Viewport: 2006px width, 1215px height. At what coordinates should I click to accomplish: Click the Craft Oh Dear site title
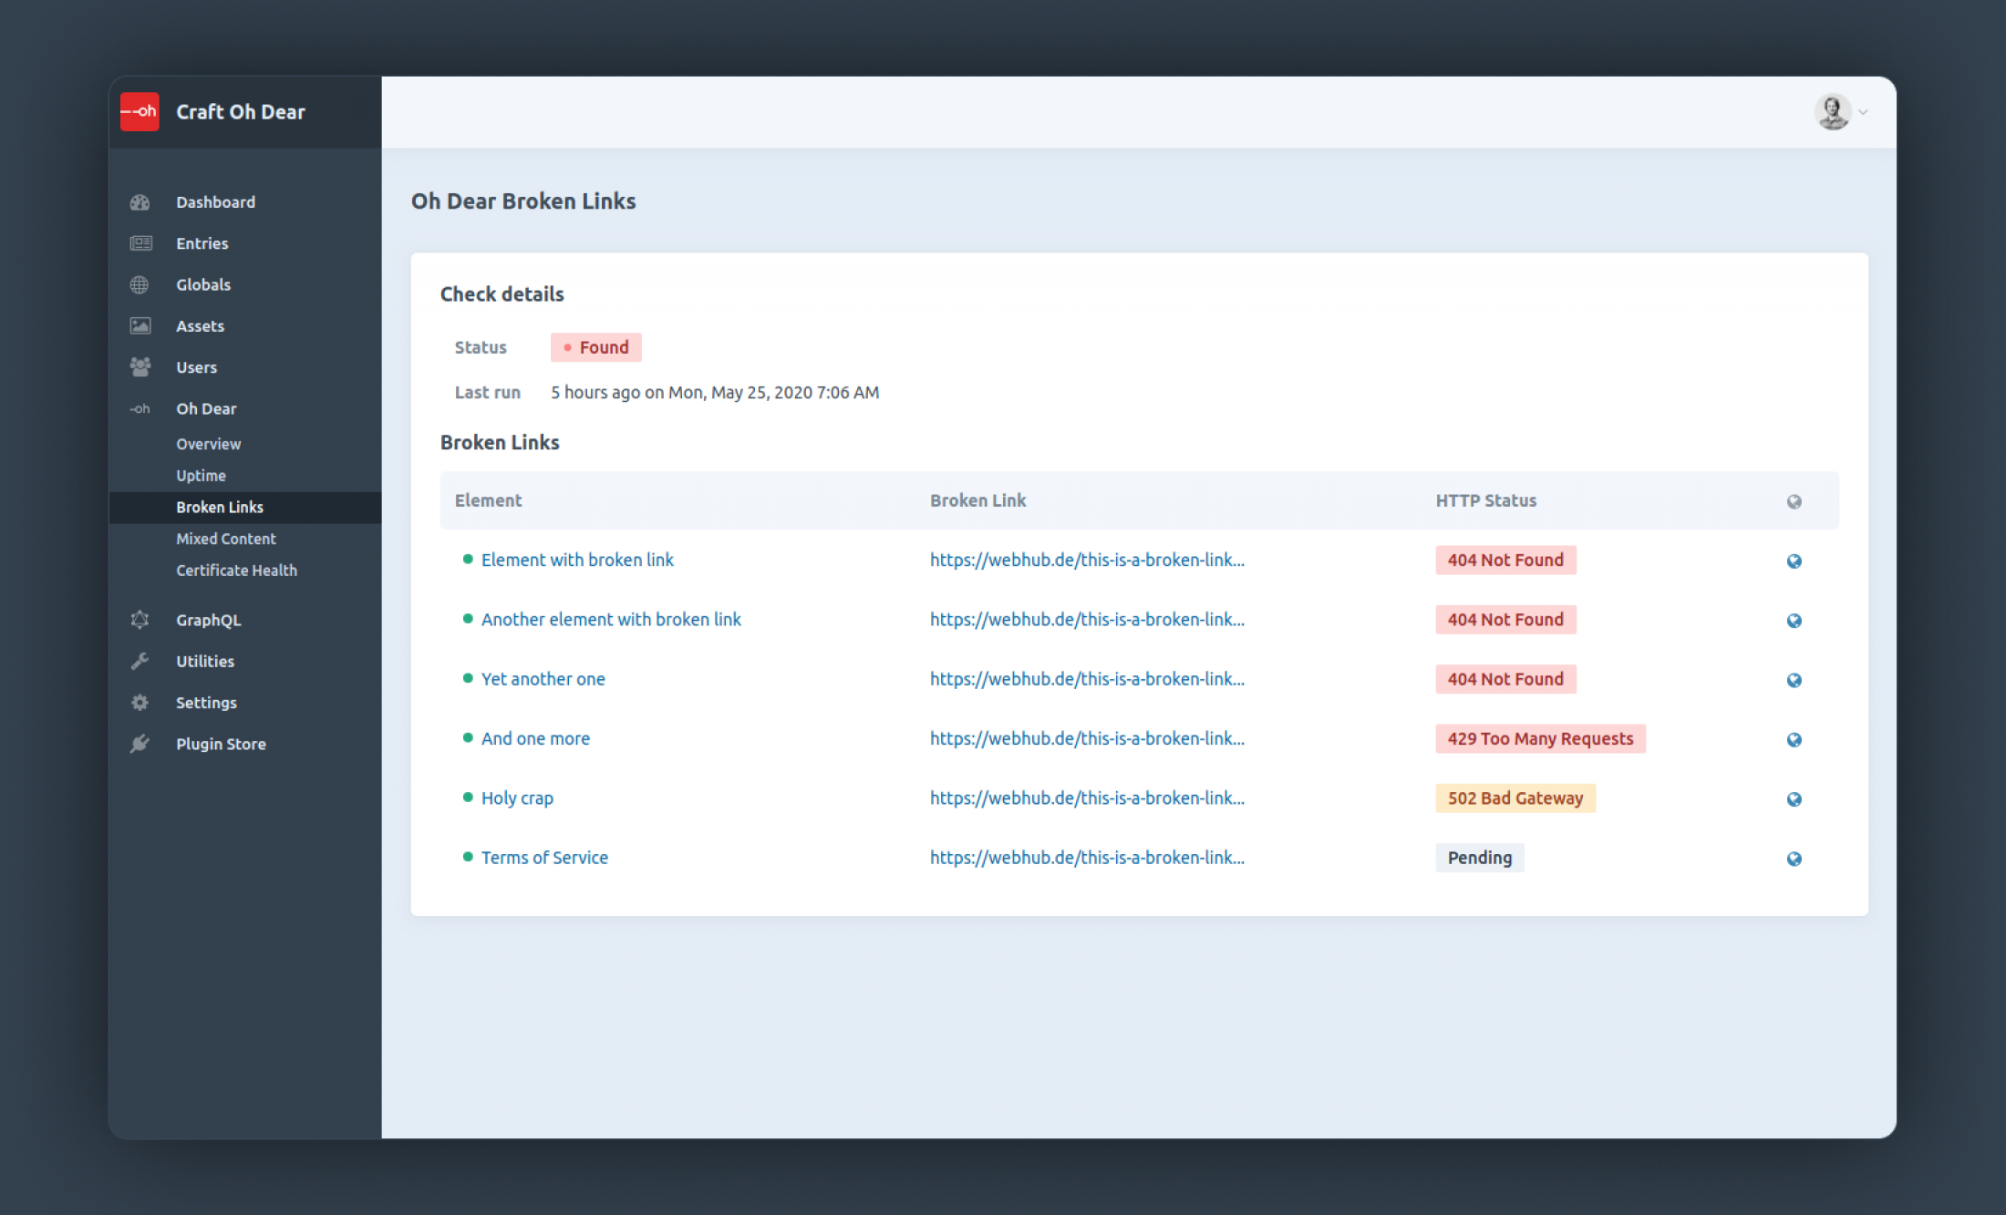coord(241,111)
